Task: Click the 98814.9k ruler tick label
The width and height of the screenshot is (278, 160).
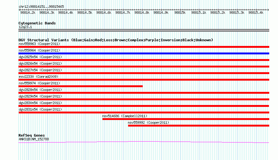Action: (x=161, y=13)
